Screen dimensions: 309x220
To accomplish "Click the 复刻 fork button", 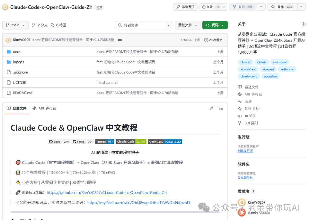I will (x=243, y=7).
